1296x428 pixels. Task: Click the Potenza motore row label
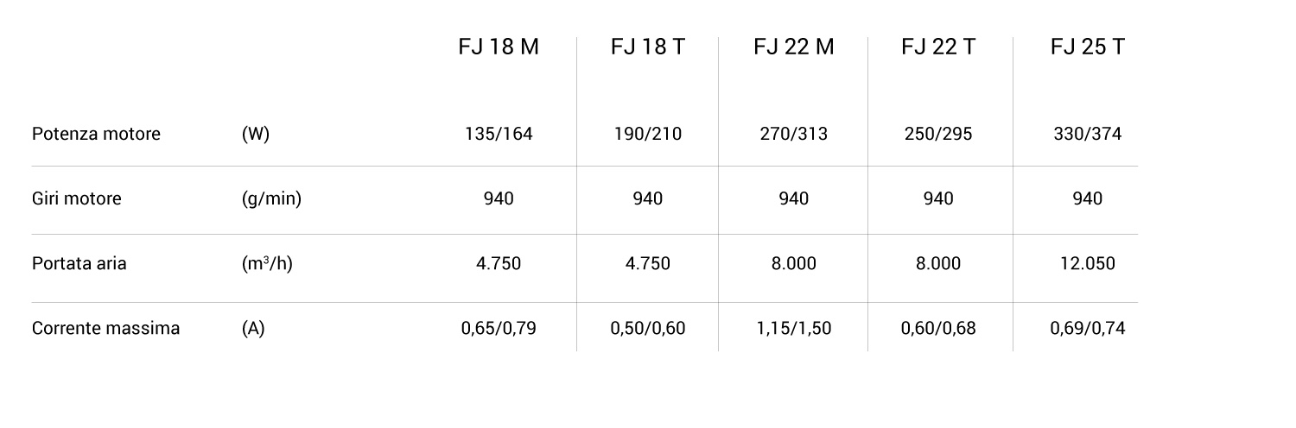tap(96, 135)
